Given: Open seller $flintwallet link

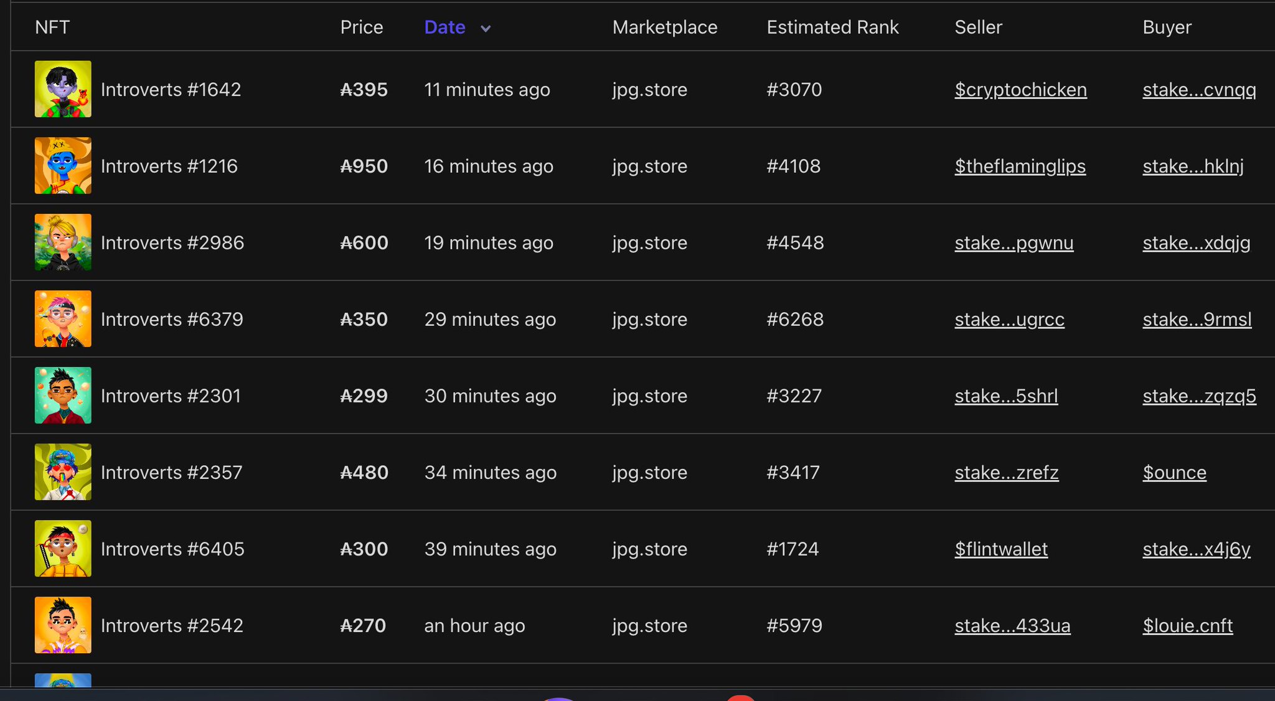Looking at the screenshot, I should [x=1001, y=549].
